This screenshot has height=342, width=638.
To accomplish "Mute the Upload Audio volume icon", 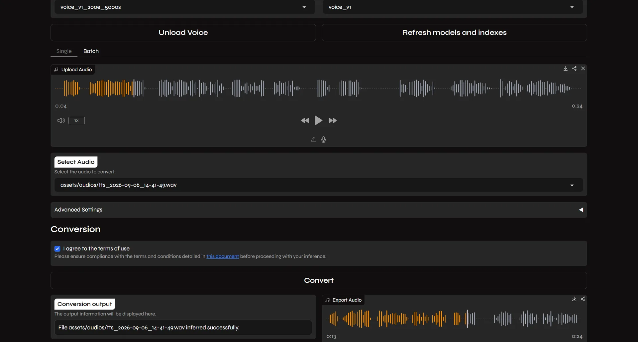I will tap(61, 121).
